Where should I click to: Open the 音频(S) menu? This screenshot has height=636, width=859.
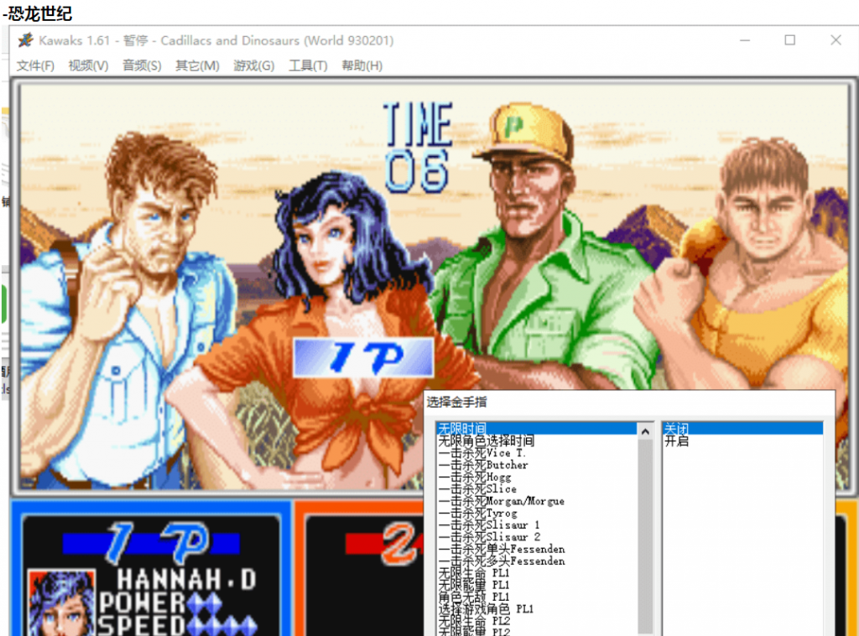click(142, 65)
